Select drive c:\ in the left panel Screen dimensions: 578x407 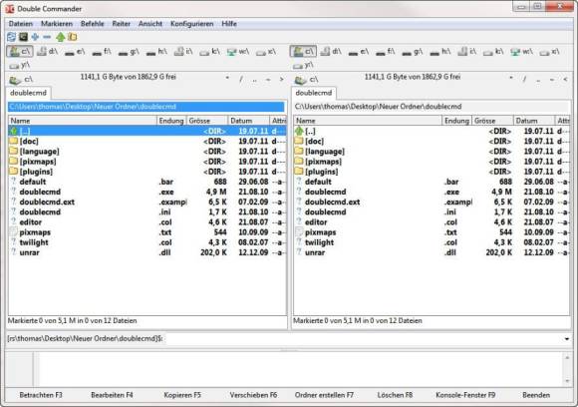tap(20, 51)
